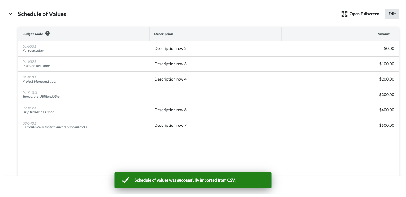The width and height of the screenshot is (406, 197).
Task: Click the $300.00 amount
Action: tap(387, 95)
